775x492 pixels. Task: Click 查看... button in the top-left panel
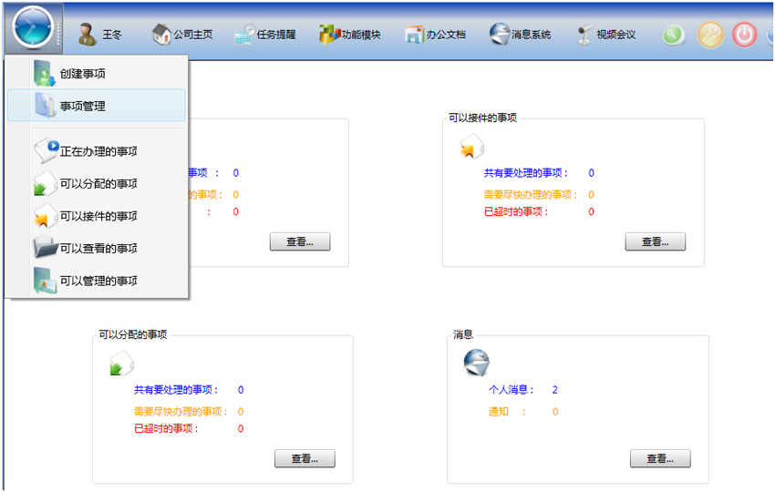click(x=300, y=241)
